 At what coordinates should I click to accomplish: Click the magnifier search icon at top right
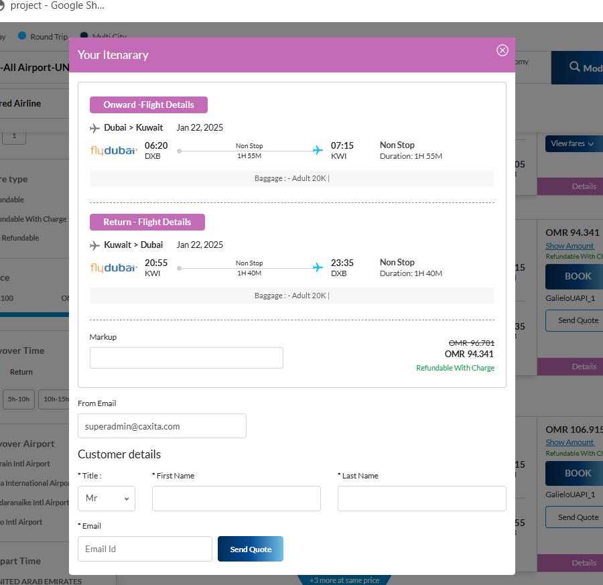pos(574,67)
